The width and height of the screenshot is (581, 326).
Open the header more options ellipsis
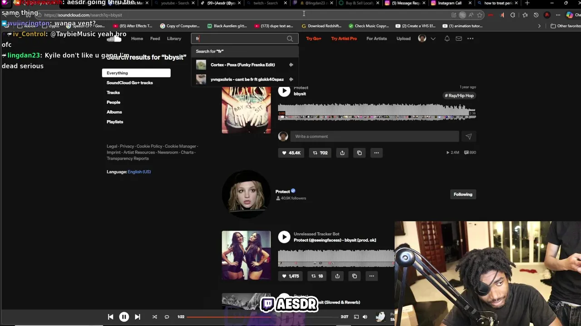(x=470, y=38)
